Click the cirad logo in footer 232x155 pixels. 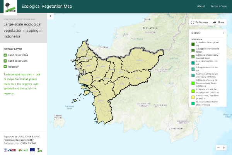pyautogui.click(x=23, y=150)
